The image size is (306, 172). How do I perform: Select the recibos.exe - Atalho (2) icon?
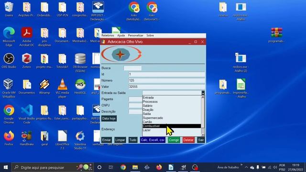[x=240, y=63]
